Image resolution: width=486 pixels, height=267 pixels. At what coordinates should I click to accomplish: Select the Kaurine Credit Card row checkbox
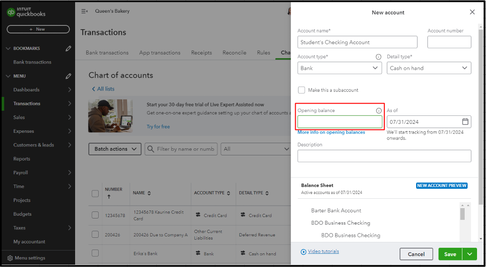pos(95,215)
